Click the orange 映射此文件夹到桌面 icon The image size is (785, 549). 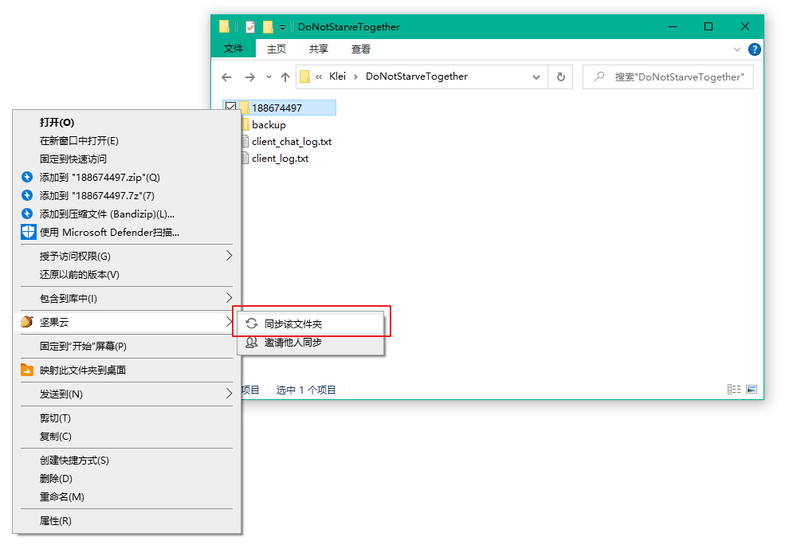point(27,370)
